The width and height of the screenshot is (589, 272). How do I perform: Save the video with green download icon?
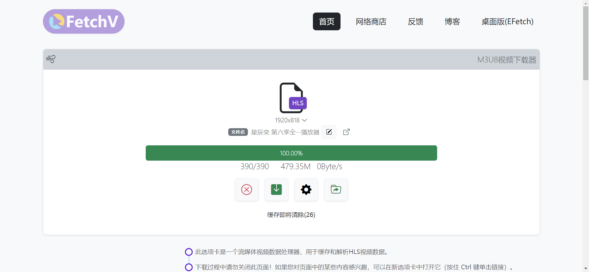point(276,190)
